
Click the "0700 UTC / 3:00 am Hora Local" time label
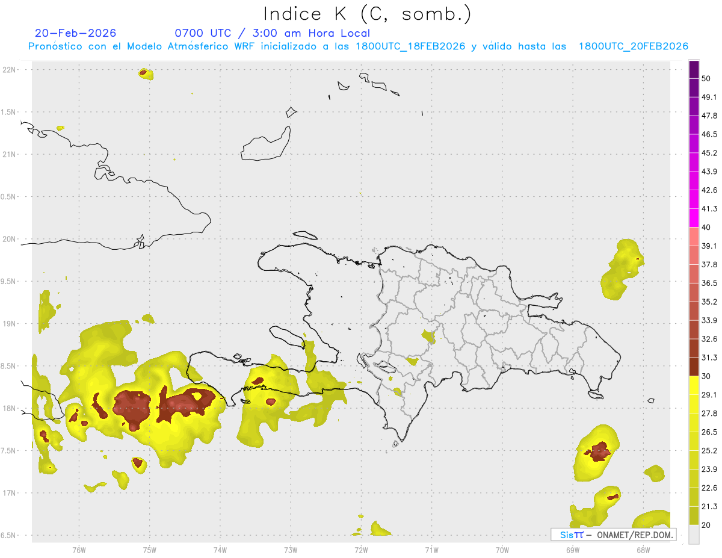tap(272, 33)
